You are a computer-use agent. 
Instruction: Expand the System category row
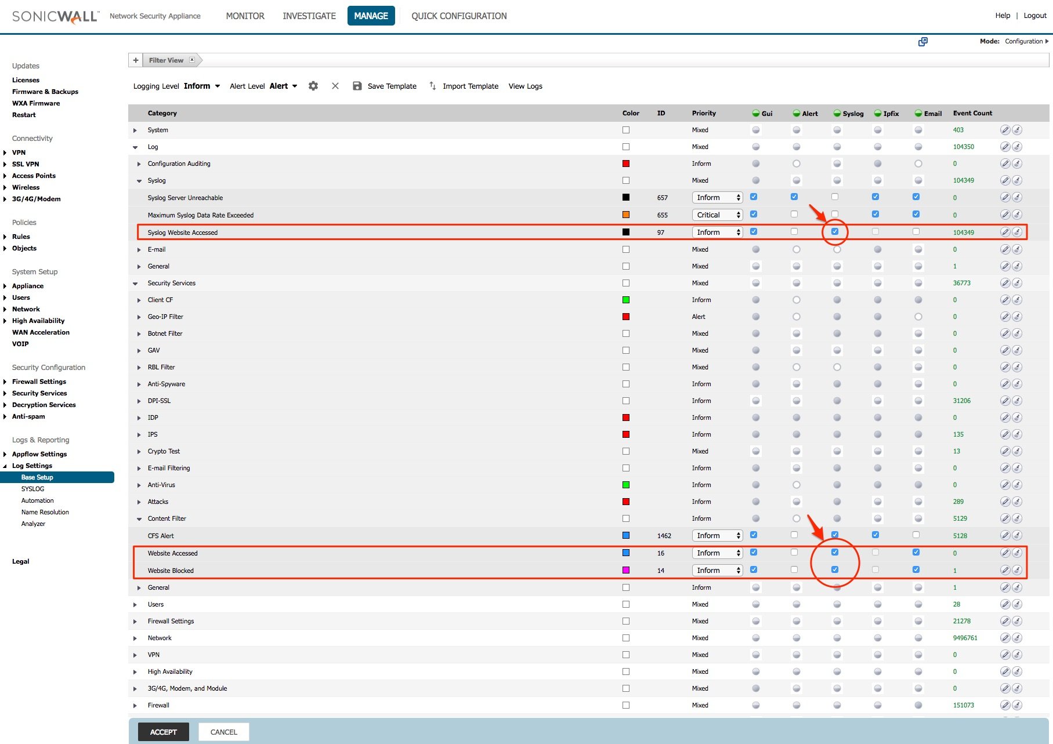coord(135,130)
